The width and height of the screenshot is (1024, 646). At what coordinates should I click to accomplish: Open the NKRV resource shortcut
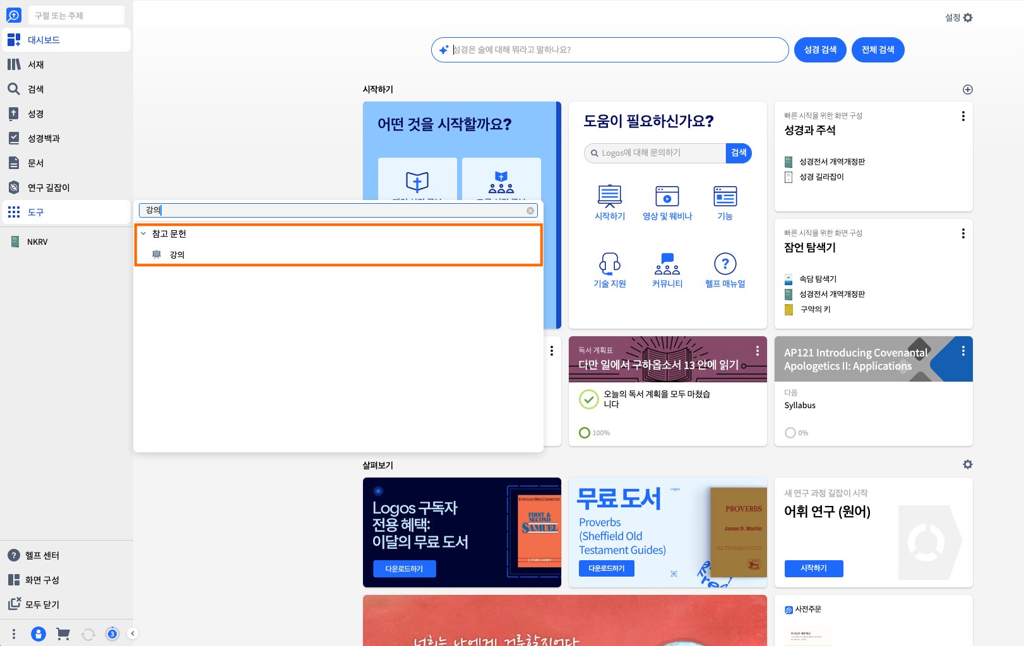66,242
